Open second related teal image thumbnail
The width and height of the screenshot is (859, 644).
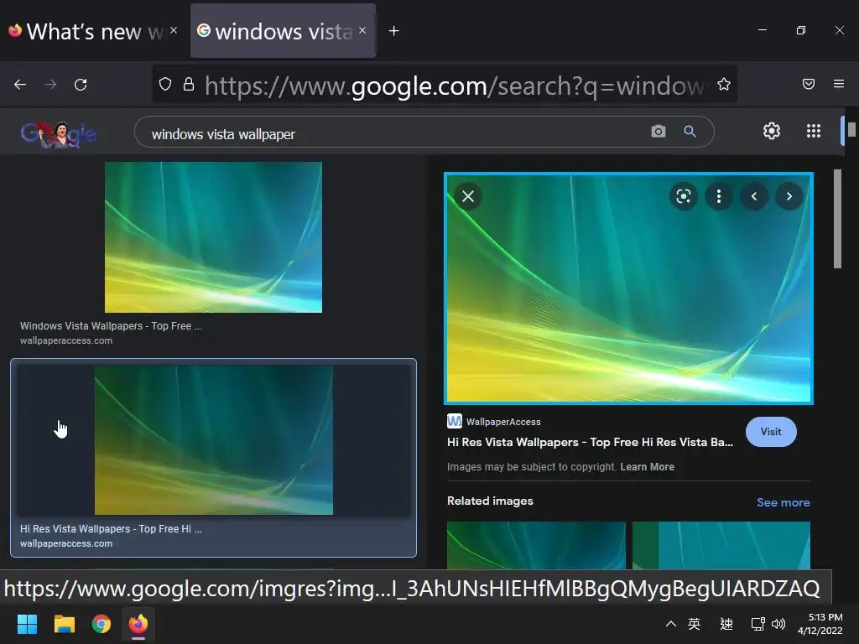[x=721, y=545]
